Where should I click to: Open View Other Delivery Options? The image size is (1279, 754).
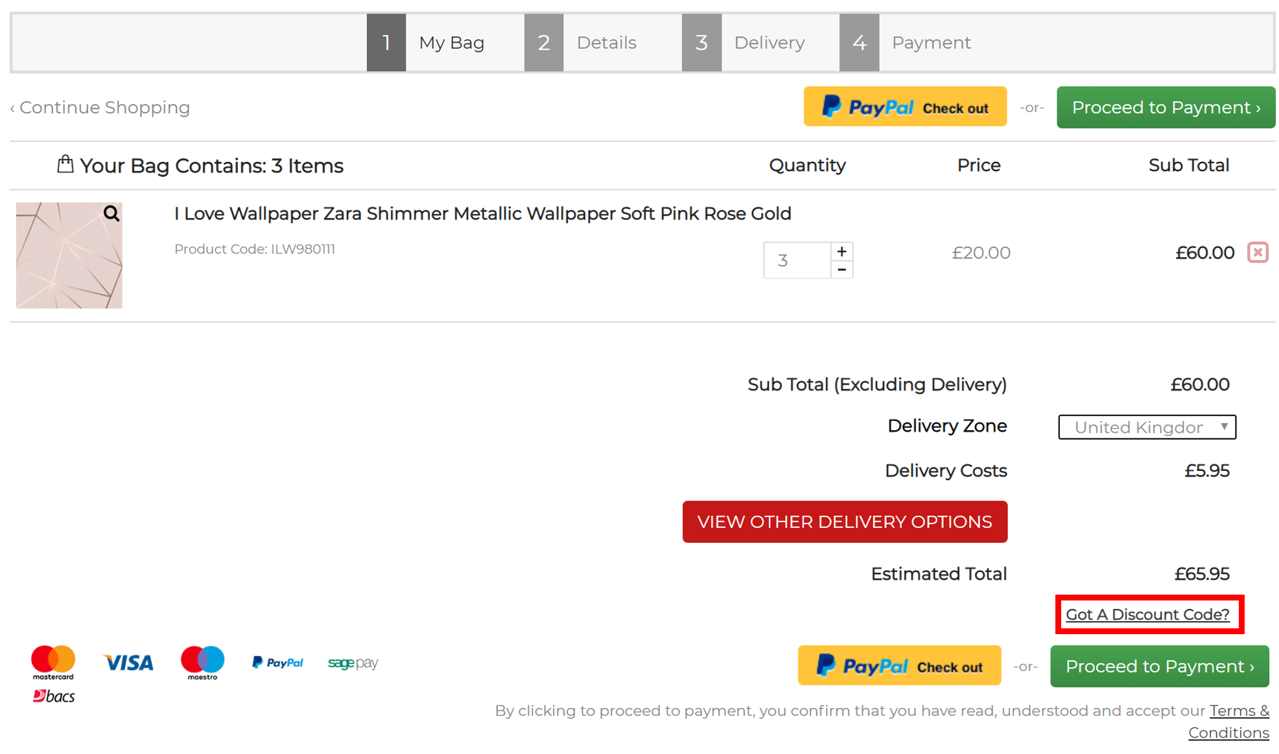click(844, 521)
